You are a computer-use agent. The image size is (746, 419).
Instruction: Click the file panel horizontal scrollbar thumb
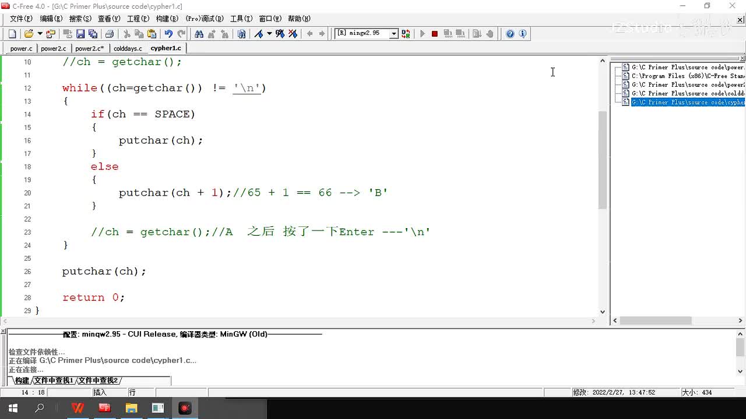[656, 321]
